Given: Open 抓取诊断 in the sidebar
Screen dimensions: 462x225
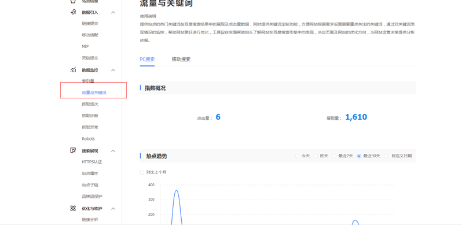Looking at the screenshot, I should pos(90,116).
